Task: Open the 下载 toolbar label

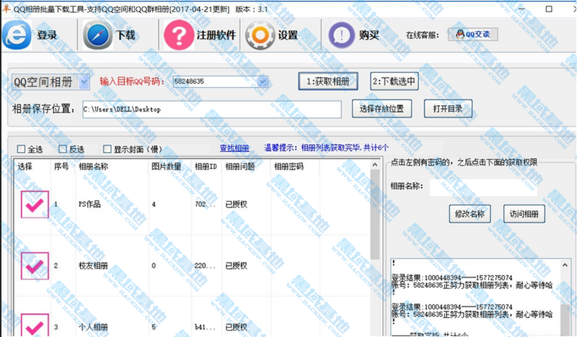Action: pyautogui.click(x=125, y=35)
